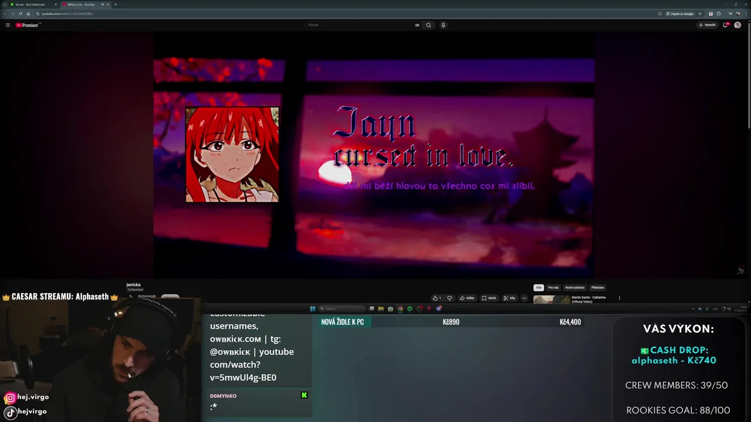This screenshot has height=422, width=751.
Task: Click the YouTube search magnifier button
Action: point(428,25)
